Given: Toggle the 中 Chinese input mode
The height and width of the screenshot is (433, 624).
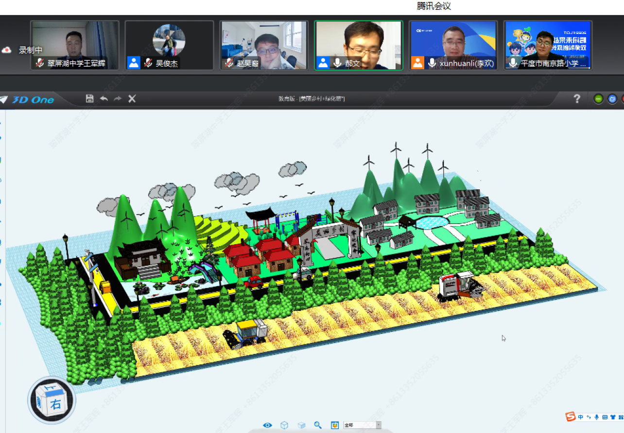Looking at the screenshot, I should pyautogui.click(x=581, y=417).
